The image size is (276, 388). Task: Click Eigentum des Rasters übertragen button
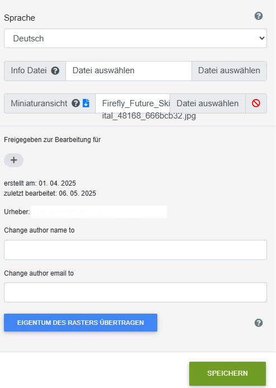coord(81,323)
